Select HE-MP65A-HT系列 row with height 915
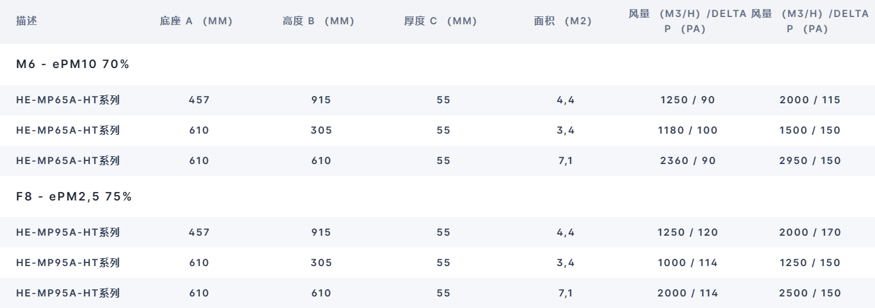 click(x=437, y=100)
